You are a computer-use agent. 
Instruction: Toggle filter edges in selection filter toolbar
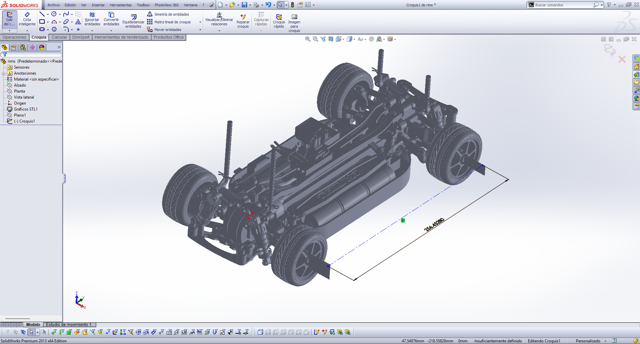click(62, 332)
